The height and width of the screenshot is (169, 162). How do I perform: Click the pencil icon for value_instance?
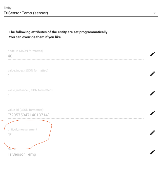153,93
